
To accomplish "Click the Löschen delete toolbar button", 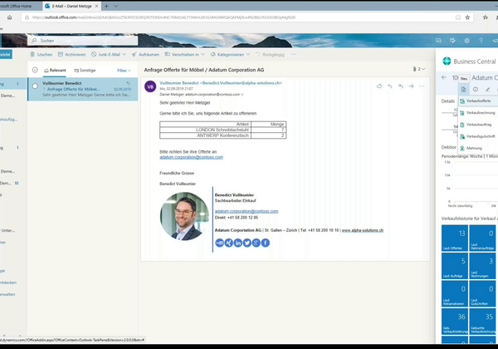I will (x=41, y=55).
